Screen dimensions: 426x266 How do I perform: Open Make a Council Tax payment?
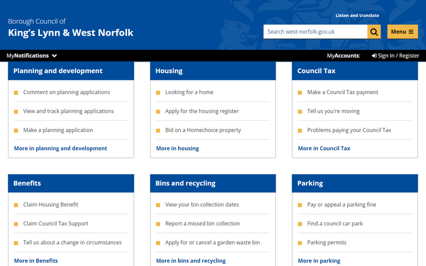343,93
